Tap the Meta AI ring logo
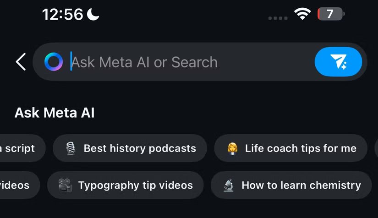Image resolution: width=378 pixels, height=218 pixels. (x=54, y=62)
